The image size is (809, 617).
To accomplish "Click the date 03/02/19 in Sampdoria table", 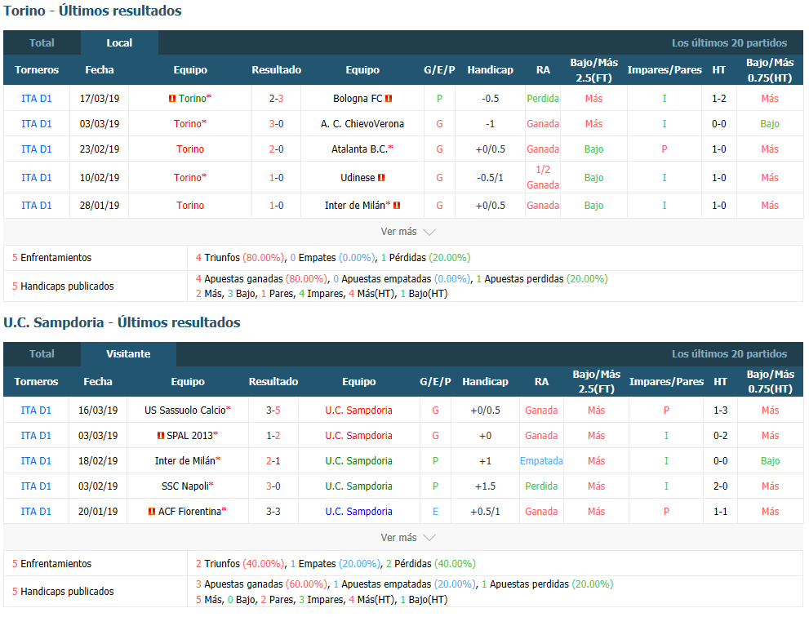I will click(98, 486).
